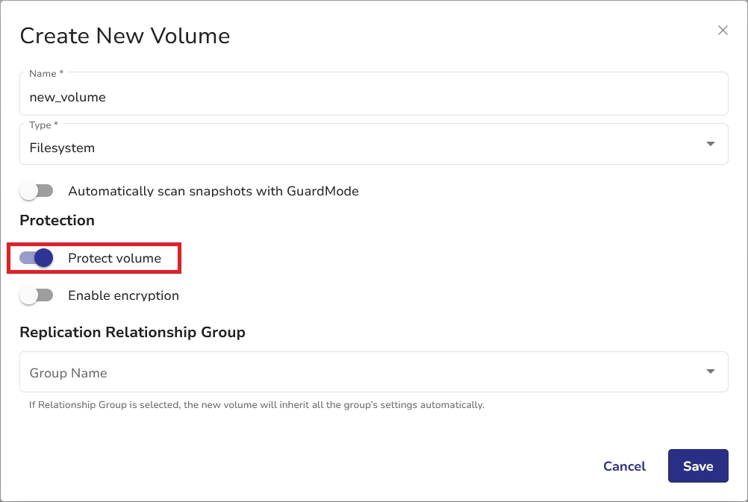
Task: Toggle the Enable encryption switch on
Action: 37,295
